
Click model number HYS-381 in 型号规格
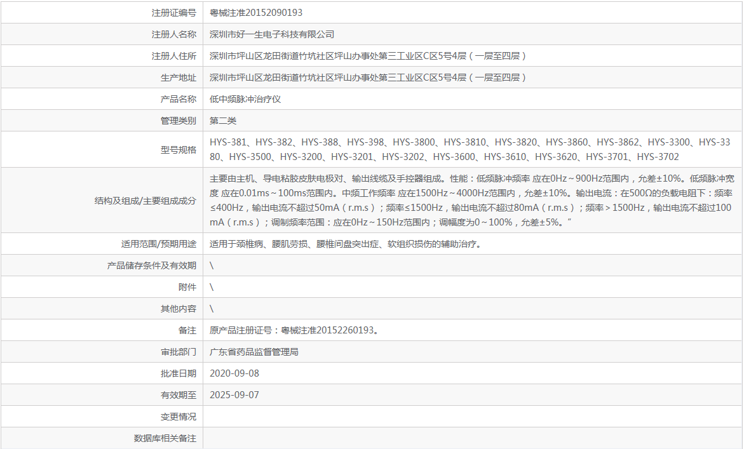(x=229, y=142)
